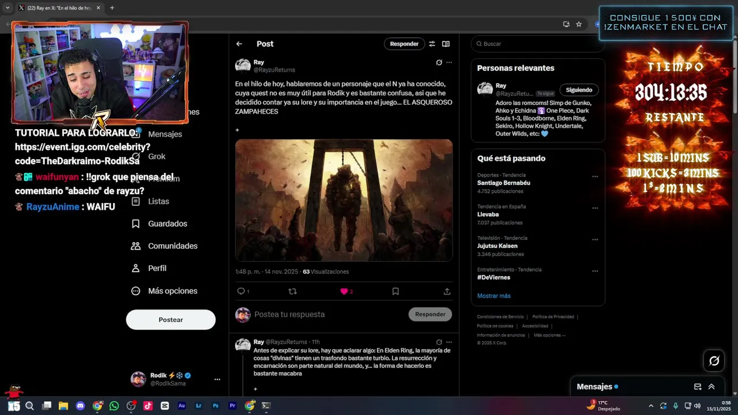The image size is (738, 415).
Task: Open Comunidades in the sidebar
Action: click(x=164, y=246)
